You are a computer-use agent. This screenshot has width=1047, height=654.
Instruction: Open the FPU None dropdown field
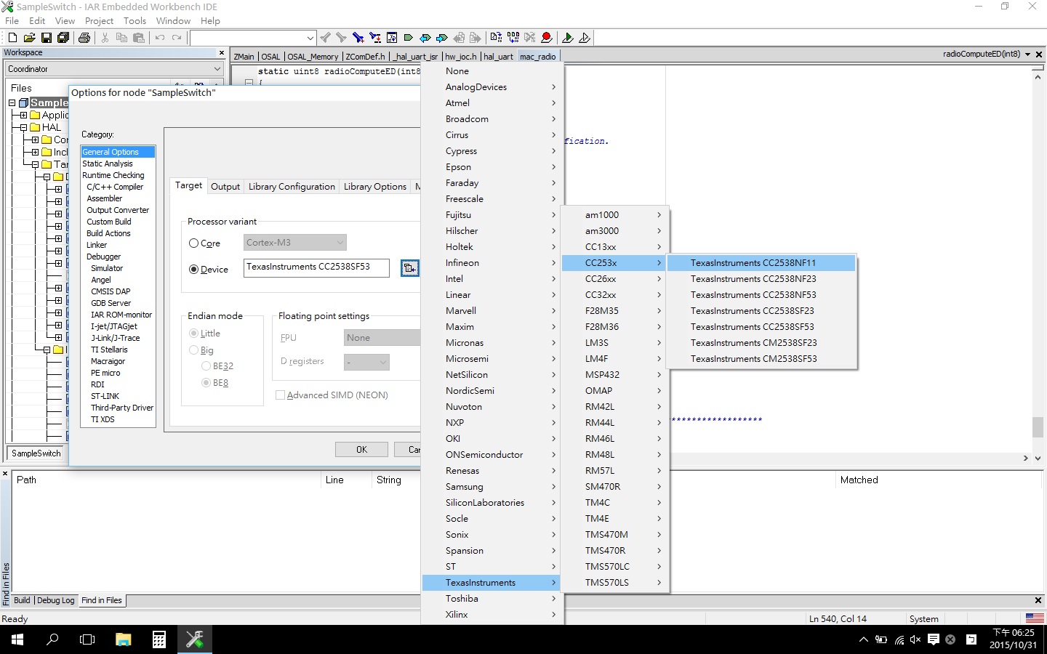point(382,338)
